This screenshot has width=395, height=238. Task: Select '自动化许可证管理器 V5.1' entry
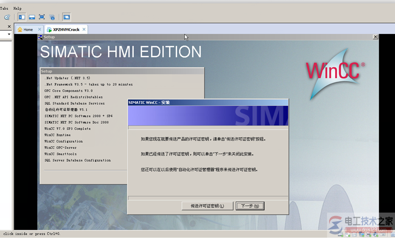coord(66,110)
